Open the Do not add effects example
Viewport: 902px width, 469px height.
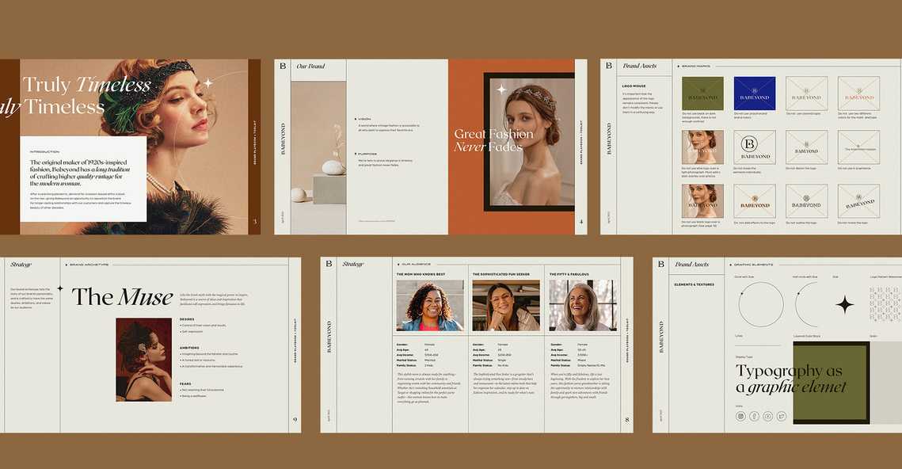pyautogui.click(x=754, y=201)
